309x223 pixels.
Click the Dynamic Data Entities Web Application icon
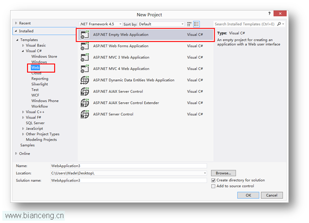(85, 80)
